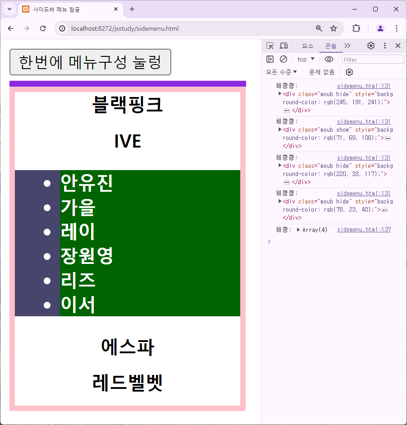View site information icon

[x=62, y=28]
